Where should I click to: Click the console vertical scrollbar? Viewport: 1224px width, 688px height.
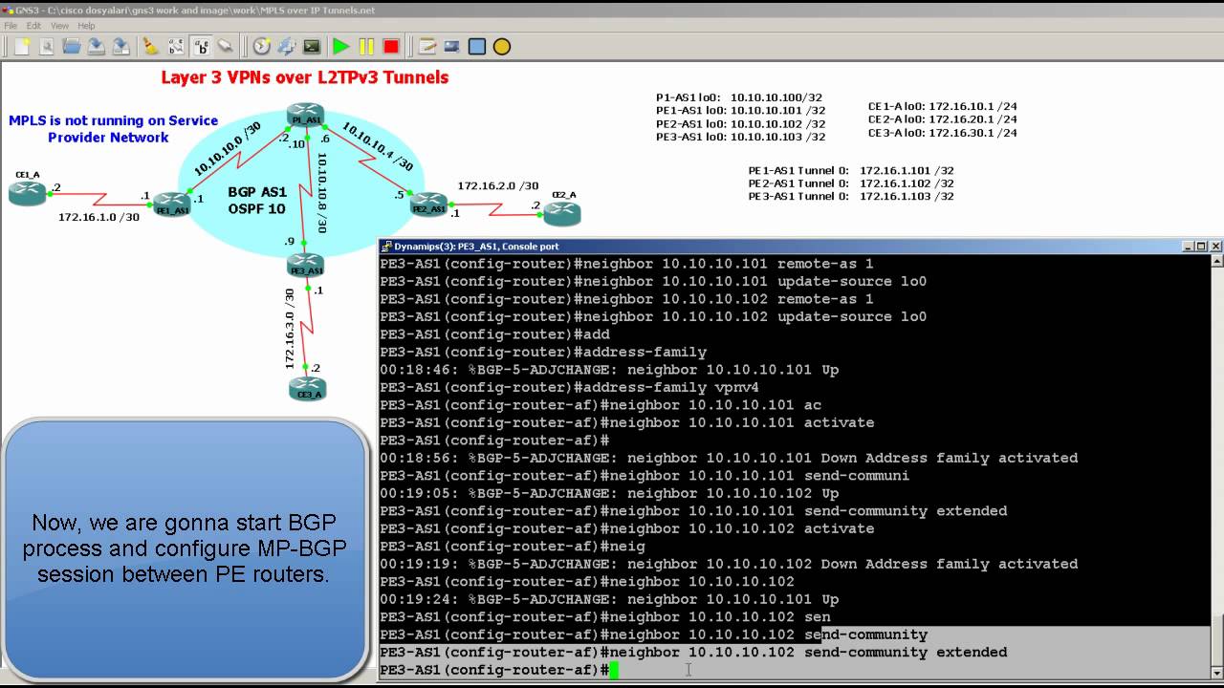coord(1216,467)
